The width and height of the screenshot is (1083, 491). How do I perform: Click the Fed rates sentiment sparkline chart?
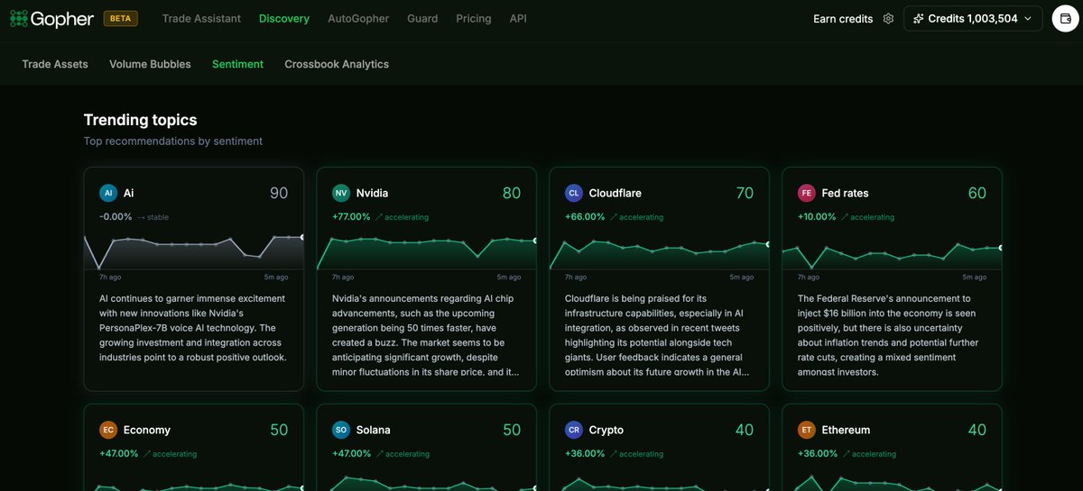(892, 255)
